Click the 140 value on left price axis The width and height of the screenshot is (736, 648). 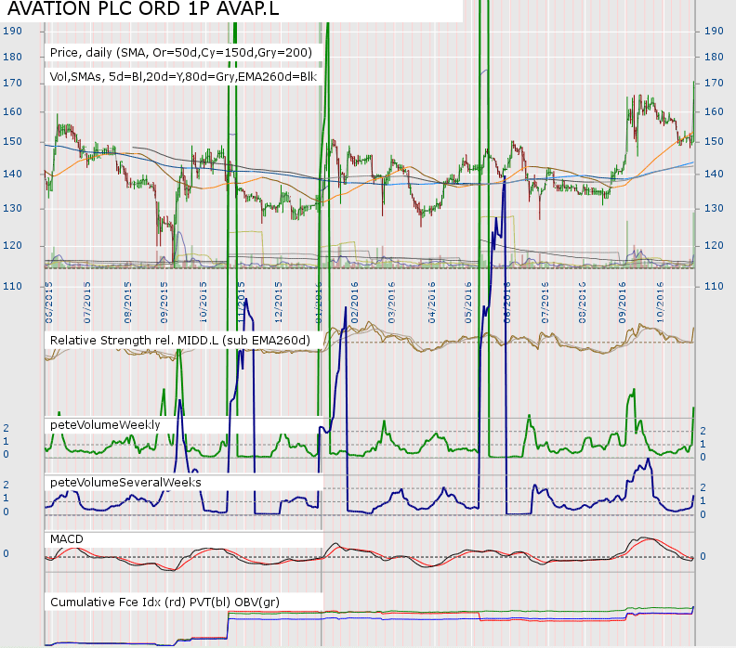coord(12,174)
